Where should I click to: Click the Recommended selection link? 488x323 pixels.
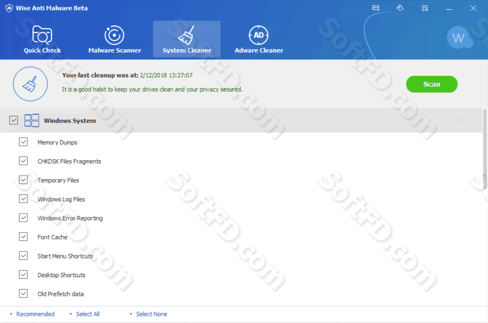pyautogui.click(x=35, y=314)
